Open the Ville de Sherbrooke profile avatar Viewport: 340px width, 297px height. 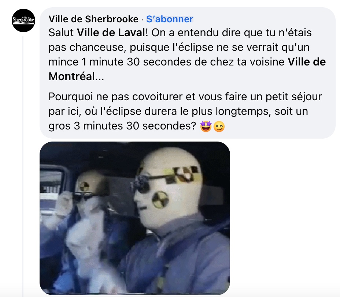[23, 20]
